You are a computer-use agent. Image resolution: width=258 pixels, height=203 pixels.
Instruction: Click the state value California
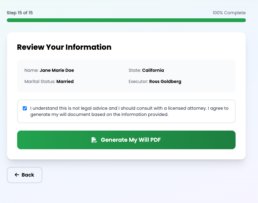[153, 70]
